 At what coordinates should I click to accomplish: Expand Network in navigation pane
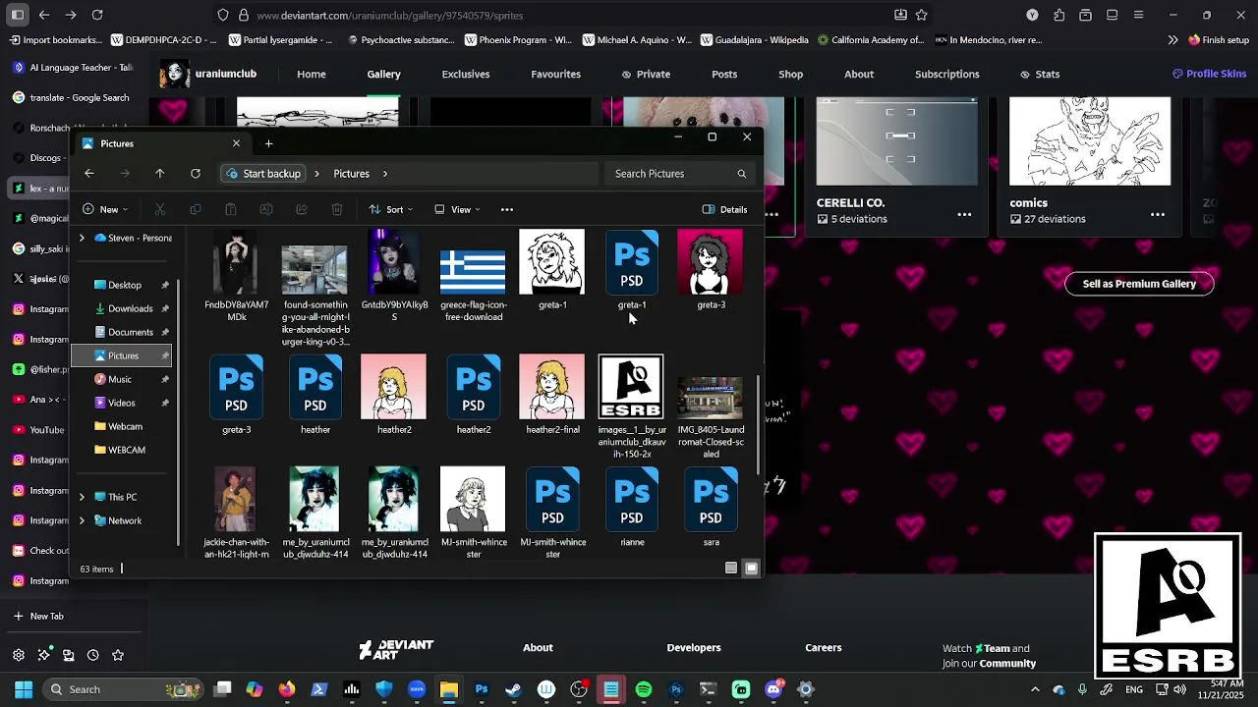(82, 520)
